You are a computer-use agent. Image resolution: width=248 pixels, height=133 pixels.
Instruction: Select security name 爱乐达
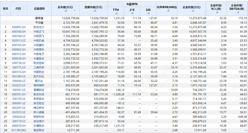click(x=39, y=81)
